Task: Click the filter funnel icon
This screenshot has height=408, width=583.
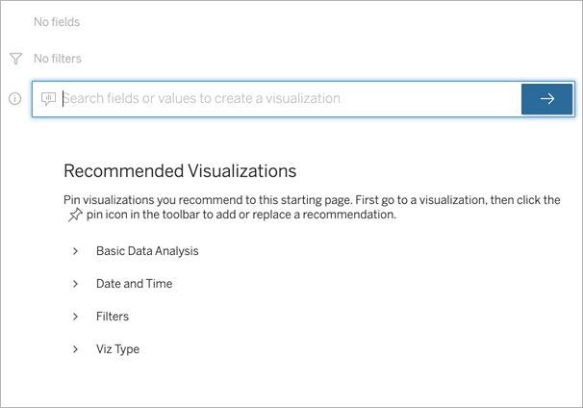Action: click(x=15, y=59)
